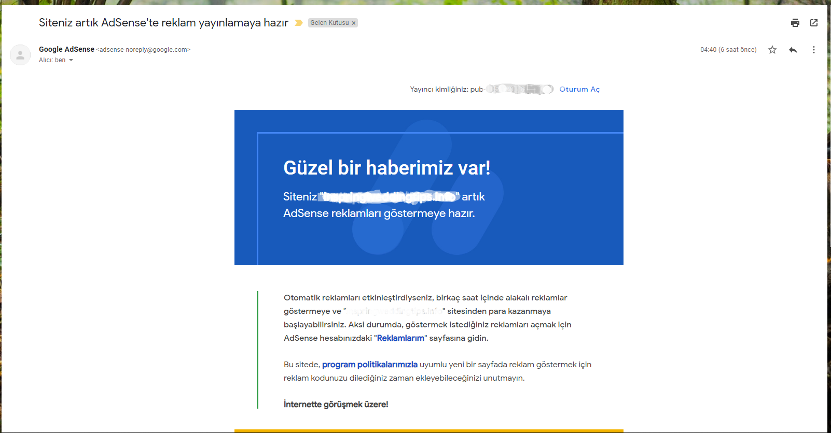Screen dimensions: 831x433
Task: Open the Reklamlarım link
Action: tap(400, 338)
